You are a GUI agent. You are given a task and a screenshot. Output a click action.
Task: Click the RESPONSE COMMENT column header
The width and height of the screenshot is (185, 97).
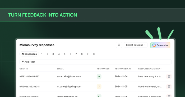(150, 69)
